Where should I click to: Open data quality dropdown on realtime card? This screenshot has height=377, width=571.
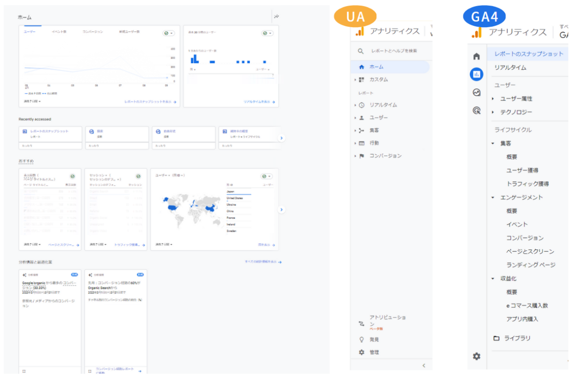coord(267,33)
